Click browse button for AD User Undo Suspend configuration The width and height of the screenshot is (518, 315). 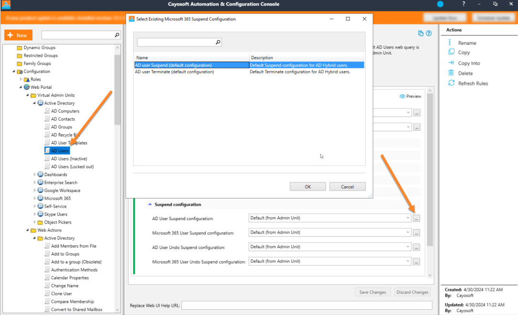click(416, 247)
